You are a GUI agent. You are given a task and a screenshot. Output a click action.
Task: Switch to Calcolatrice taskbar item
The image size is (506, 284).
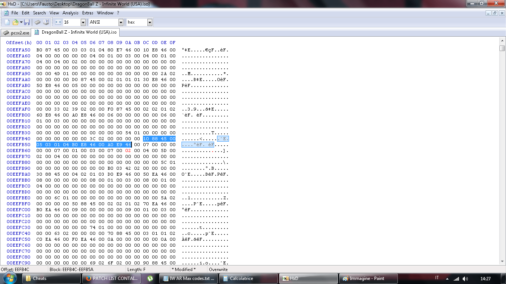(x=249, y=278)
